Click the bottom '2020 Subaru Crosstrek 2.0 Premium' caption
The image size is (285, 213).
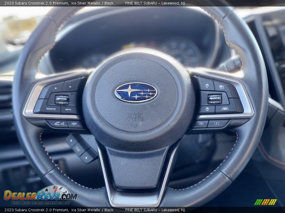[36, 210]
